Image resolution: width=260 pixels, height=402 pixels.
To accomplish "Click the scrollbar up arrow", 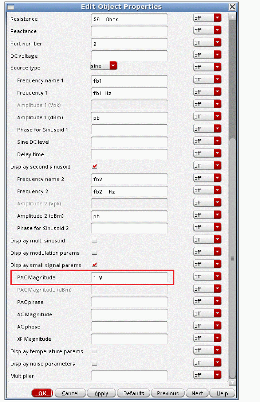I will [232, 17].
